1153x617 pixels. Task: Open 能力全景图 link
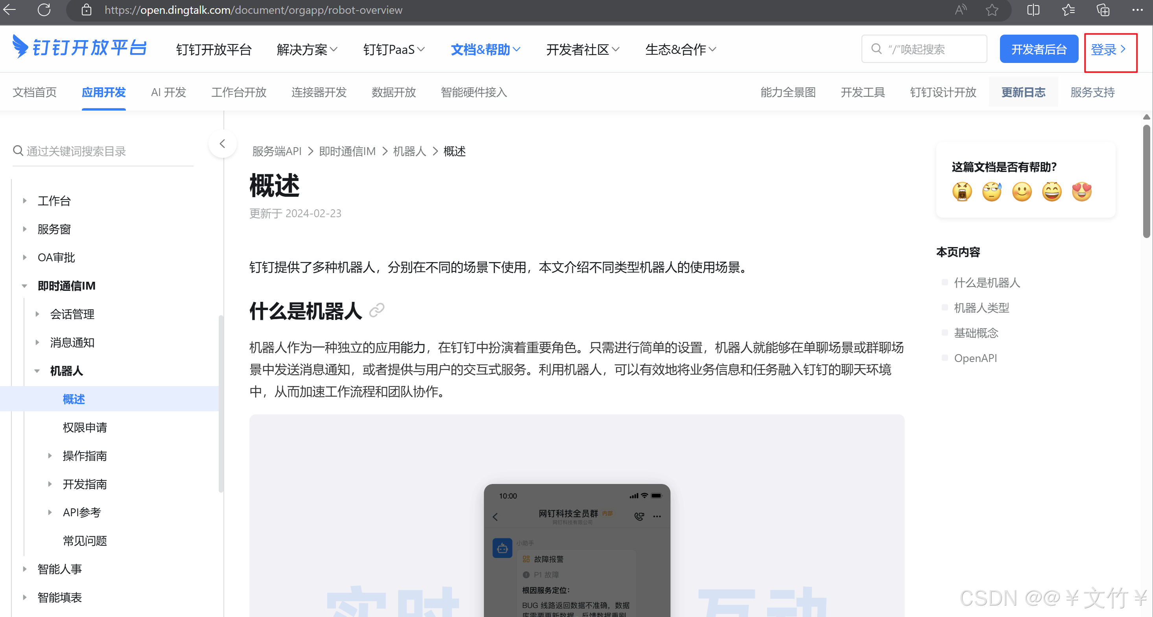(x=788, y=92)
